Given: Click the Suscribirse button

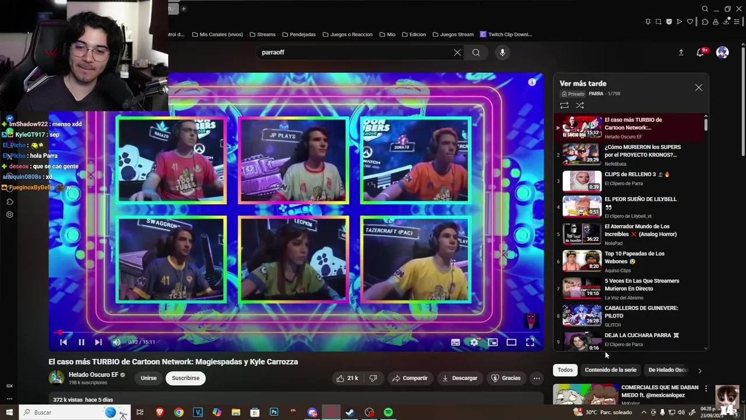Looking at the screenshot, I should coord(186,378).
